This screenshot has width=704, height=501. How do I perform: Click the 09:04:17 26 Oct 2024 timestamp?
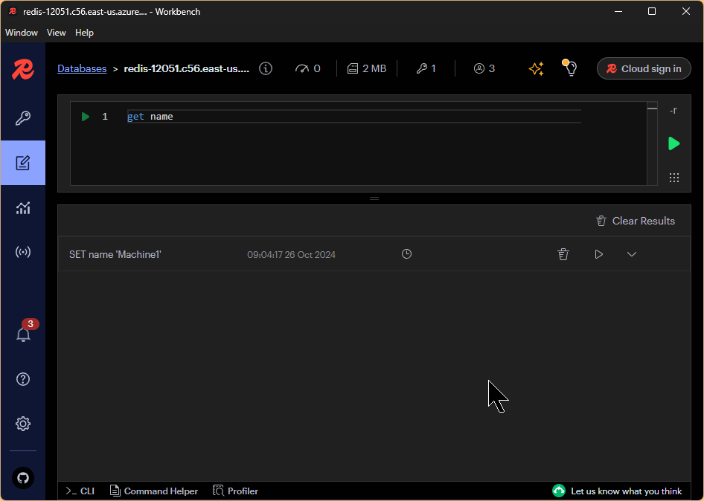tap(291, 254)
